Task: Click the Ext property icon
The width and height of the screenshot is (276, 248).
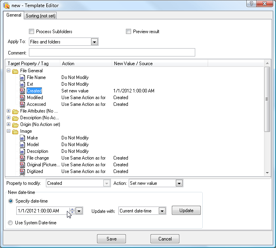Action: (22, 84)
